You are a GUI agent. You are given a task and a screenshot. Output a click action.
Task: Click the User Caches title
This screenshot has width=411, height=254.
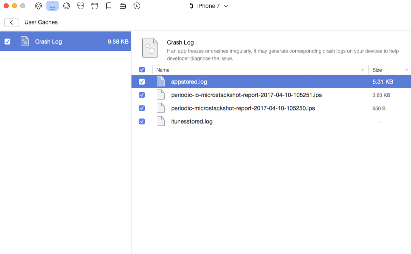[41, 22]
